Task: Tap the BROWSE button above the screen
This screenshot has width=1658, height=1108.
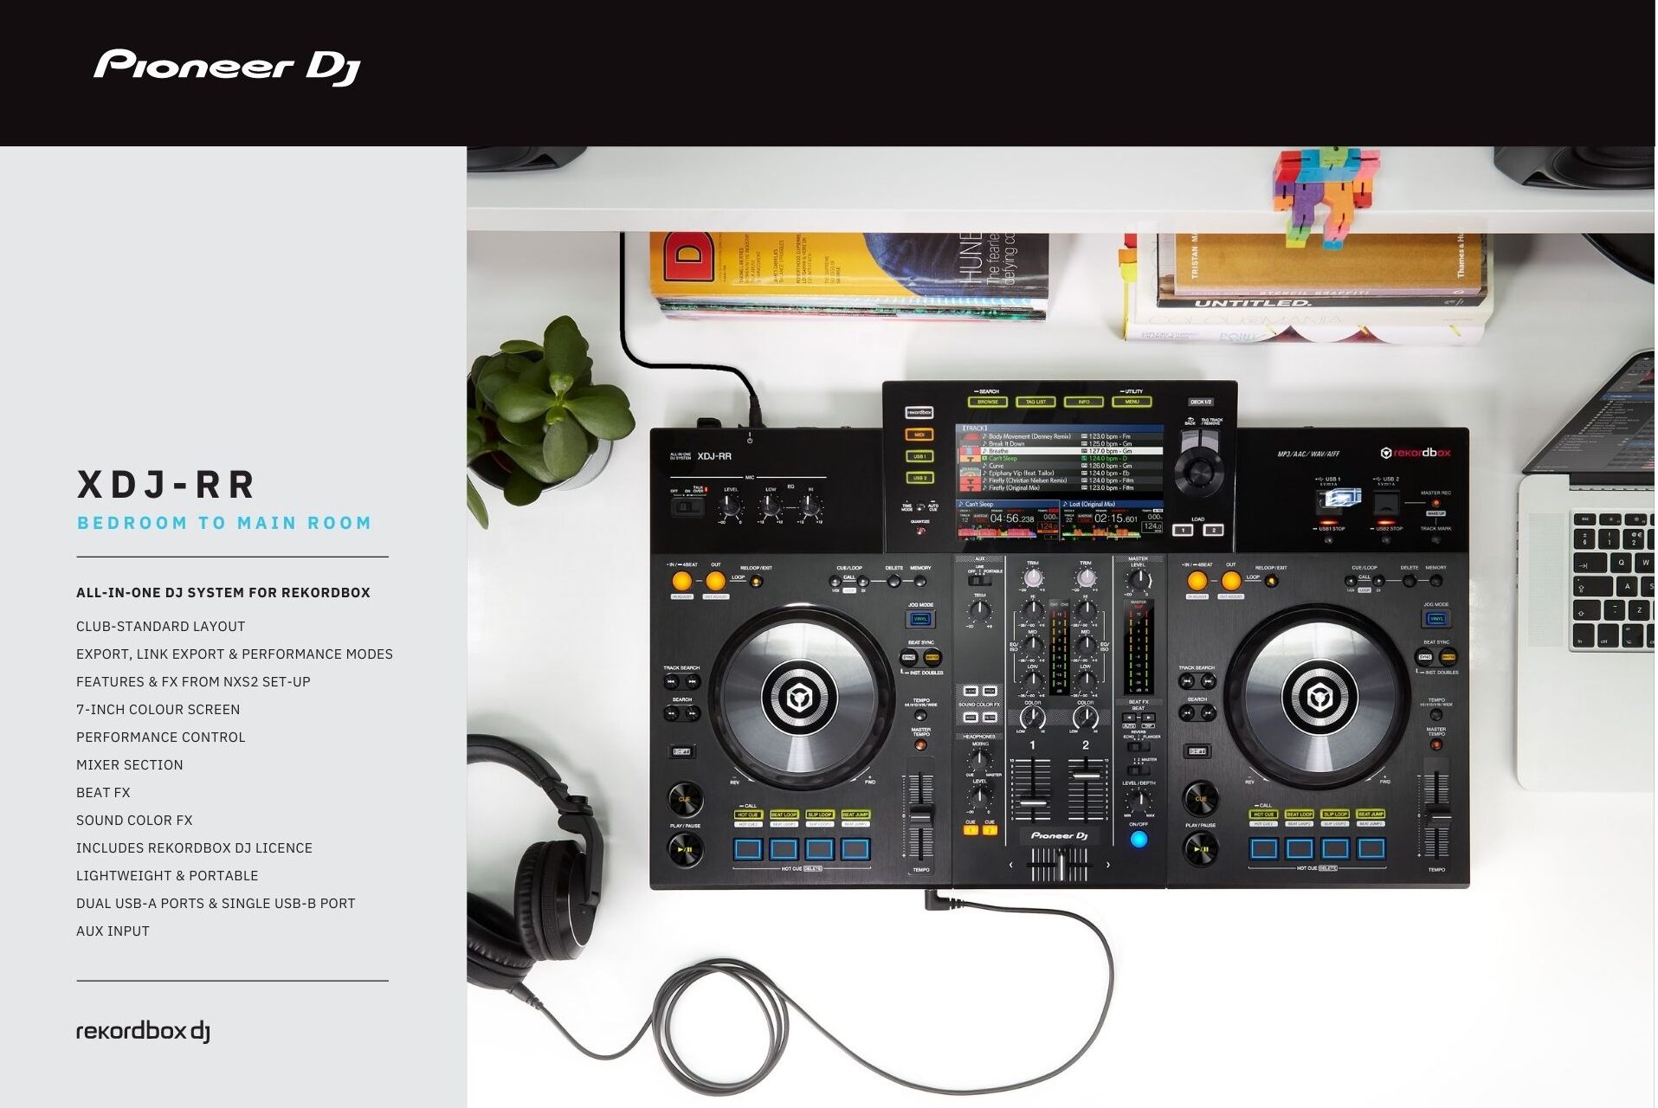Action: point(988,402)
